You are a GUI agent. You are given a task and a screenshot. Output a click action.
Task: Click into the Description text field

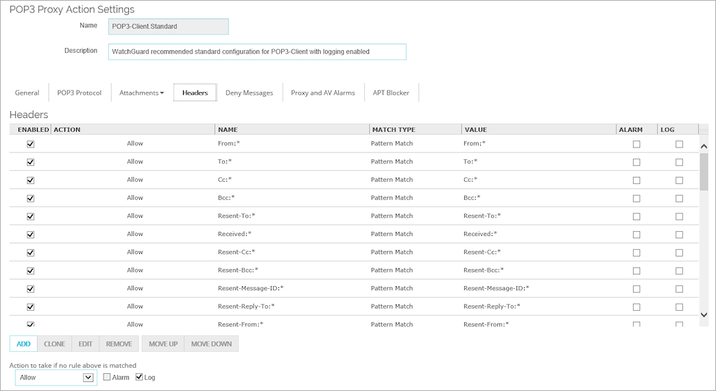tap(257, 51)
